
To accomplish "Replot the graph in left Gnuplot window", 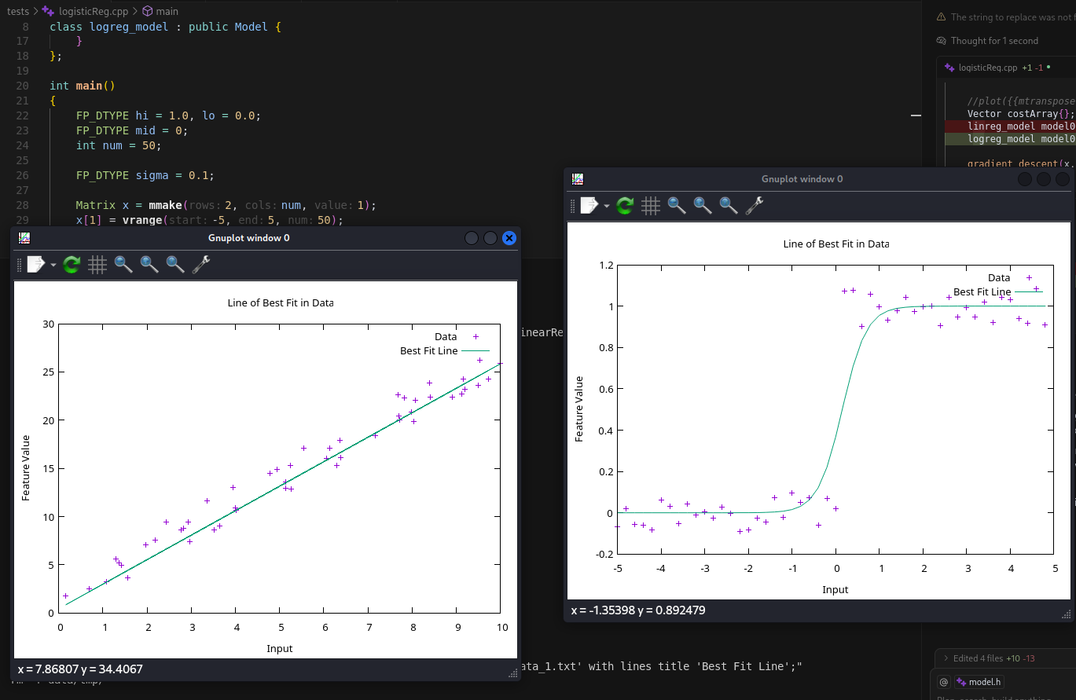I will [x=72, y=265].
